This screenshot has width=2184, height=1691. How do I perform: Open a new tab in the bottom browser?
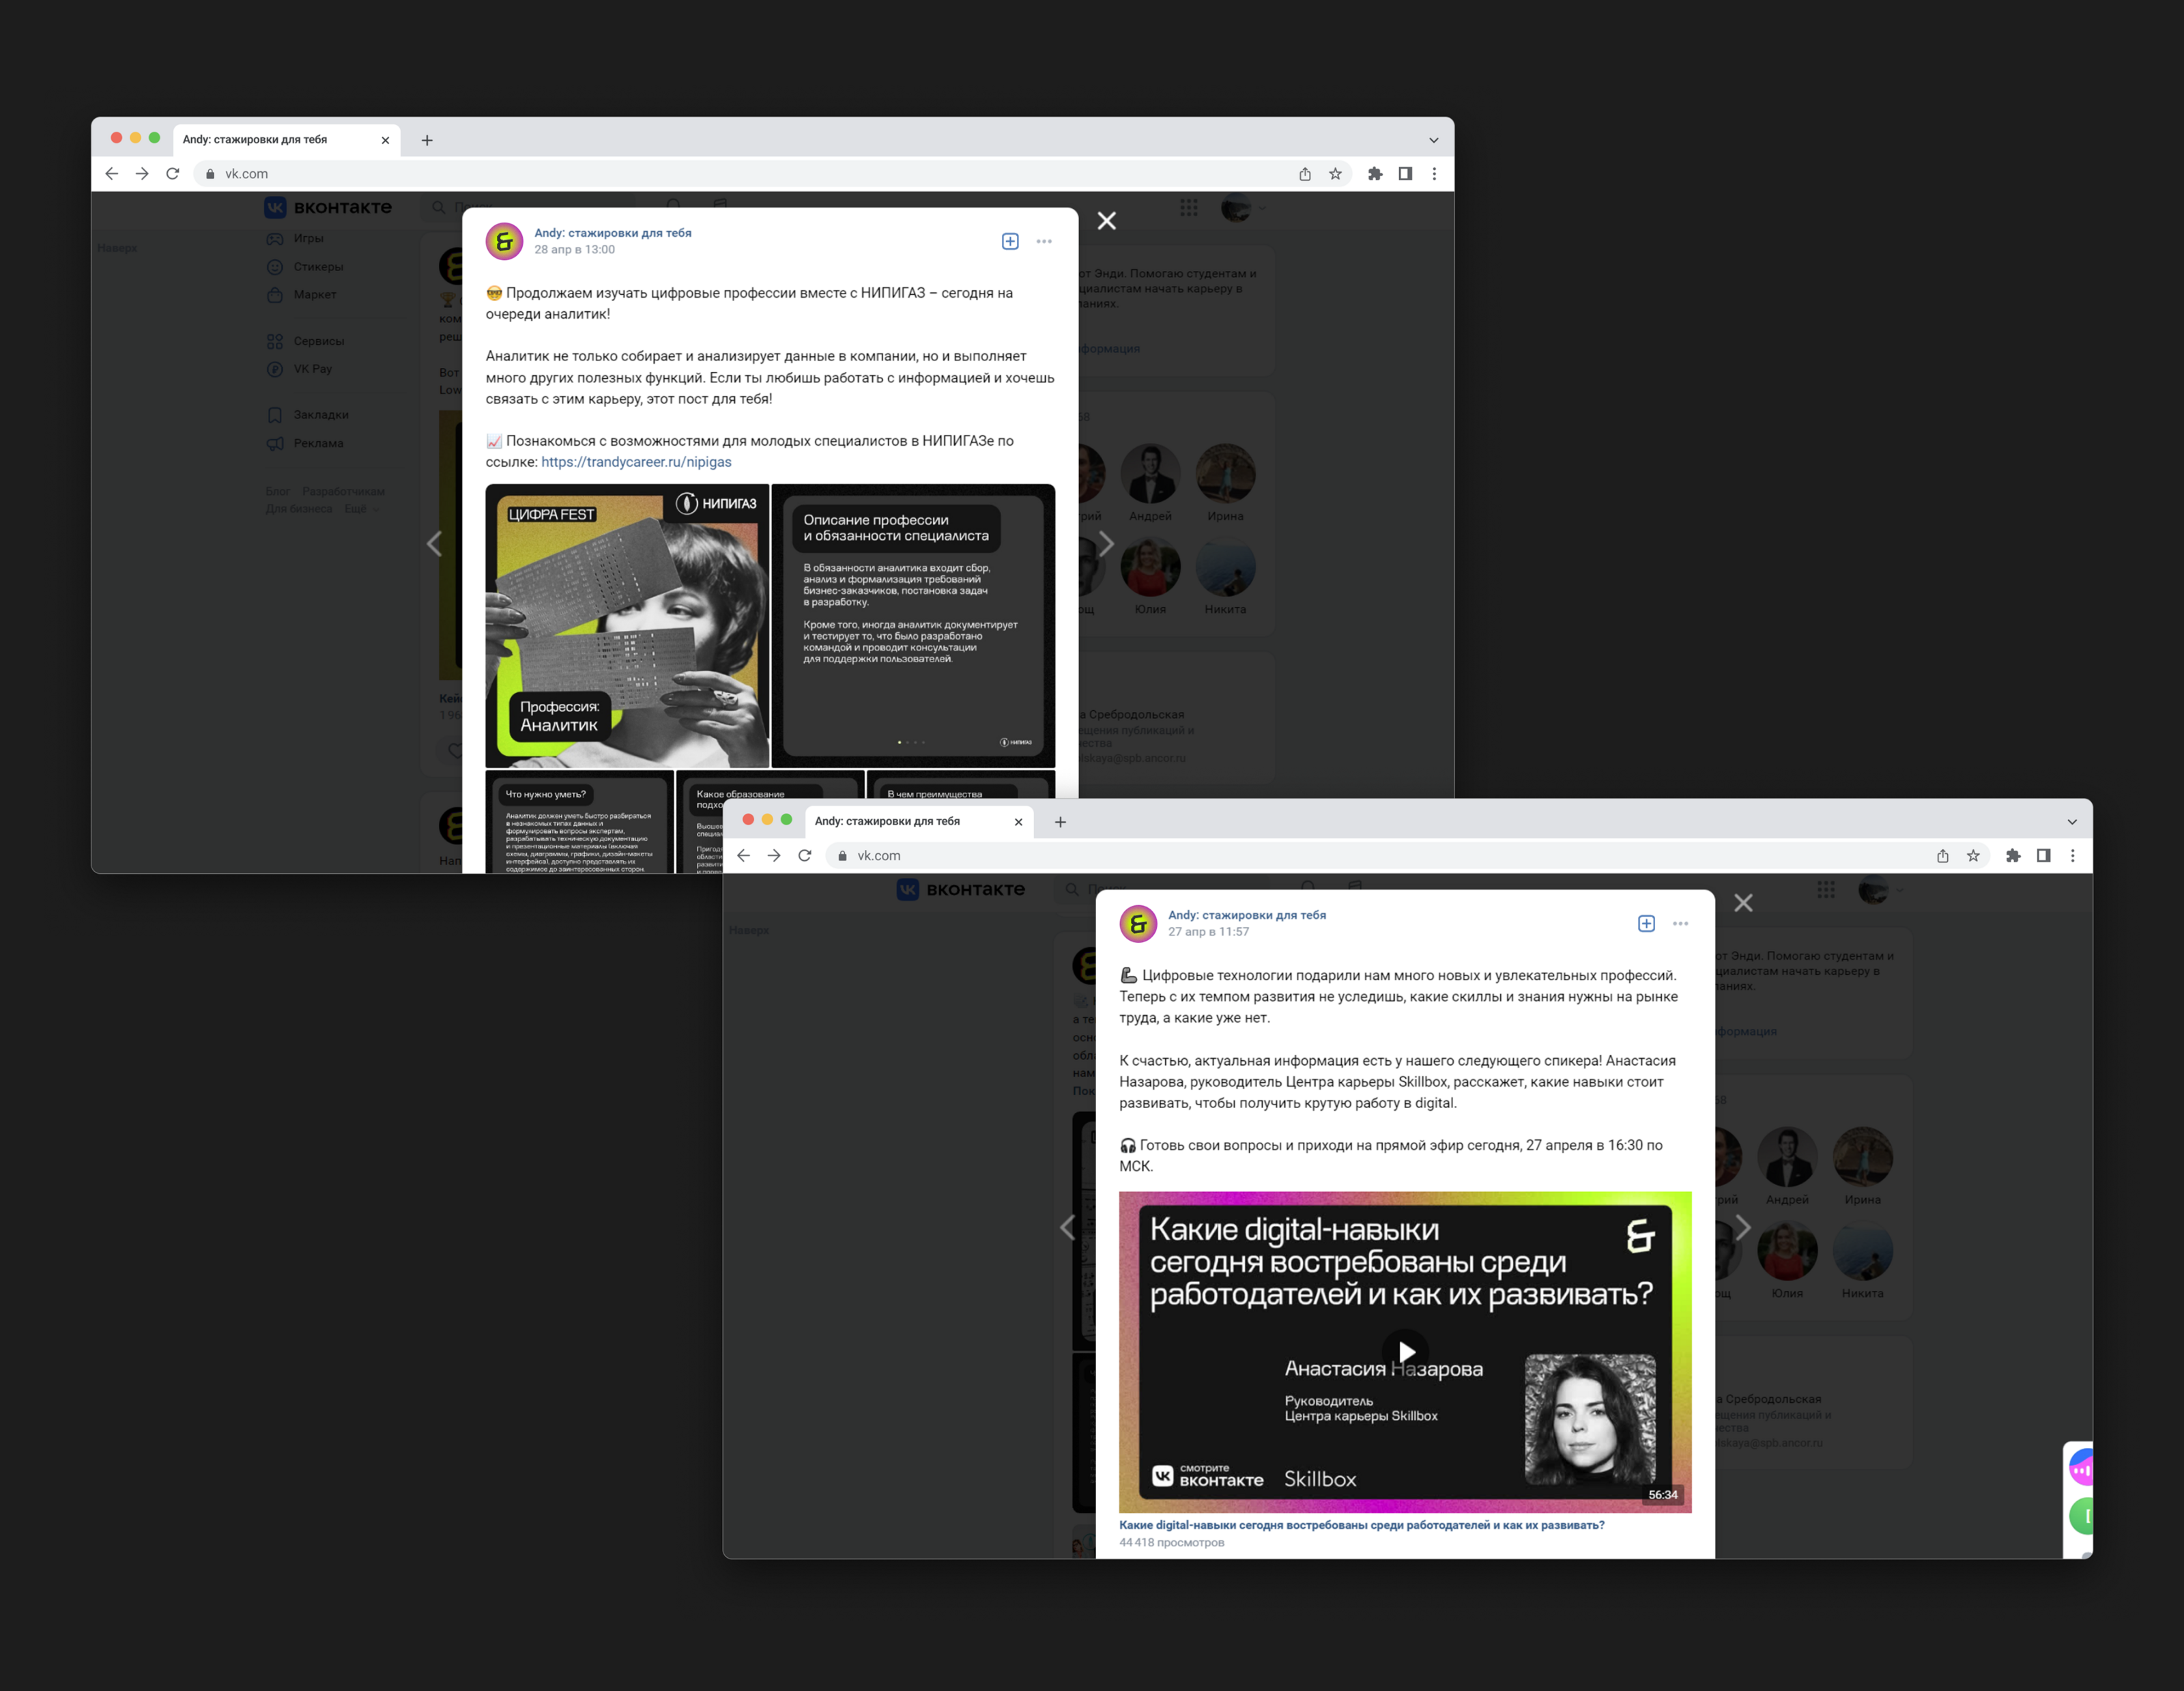click(1060, 822)
